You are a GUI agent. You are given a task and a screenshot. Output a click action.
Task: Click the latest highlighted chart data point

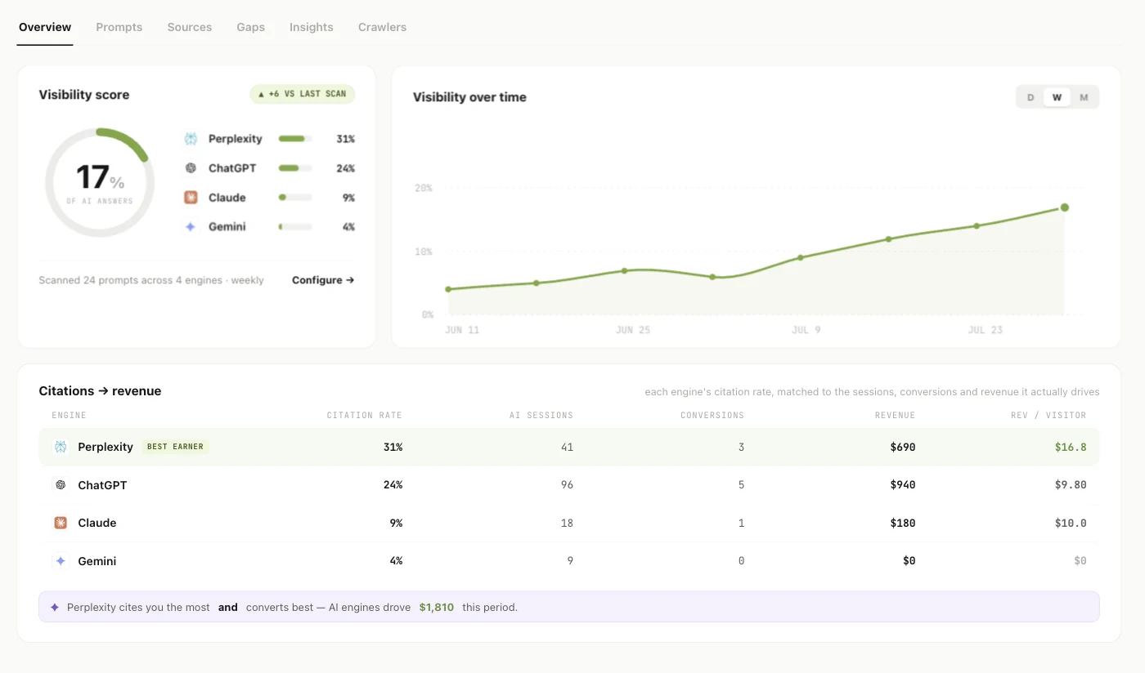[x=1064, y=207]
